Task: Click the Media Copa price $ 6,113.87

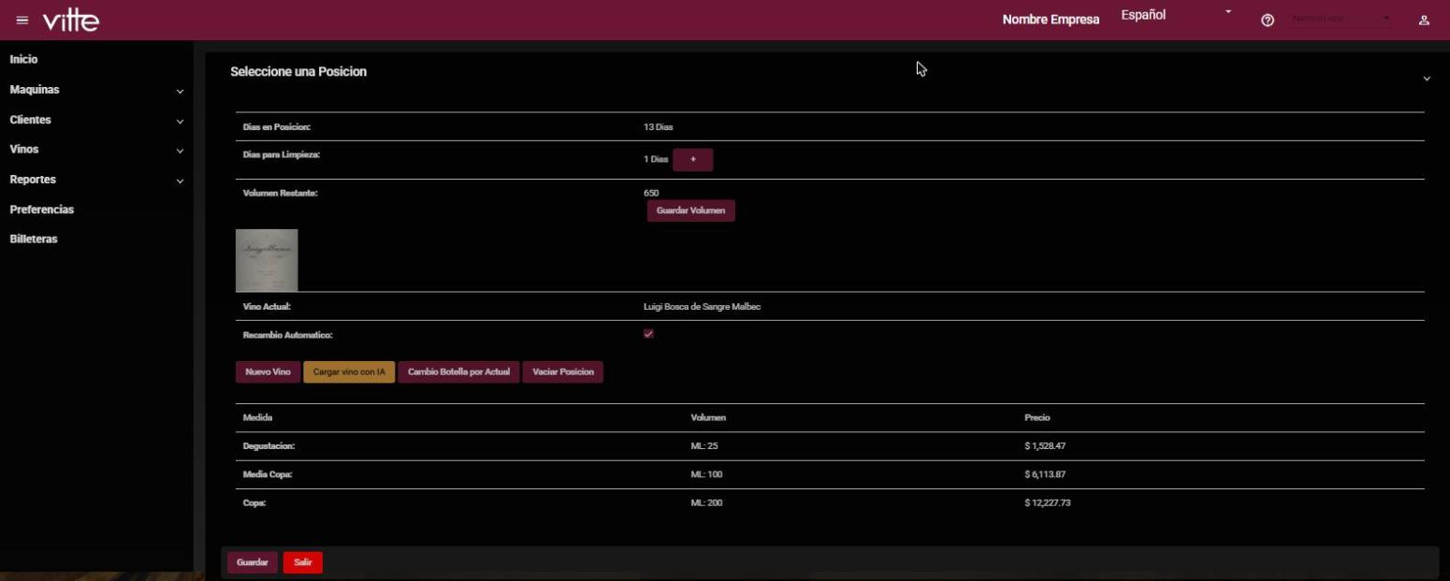Action: point(1045,474)
